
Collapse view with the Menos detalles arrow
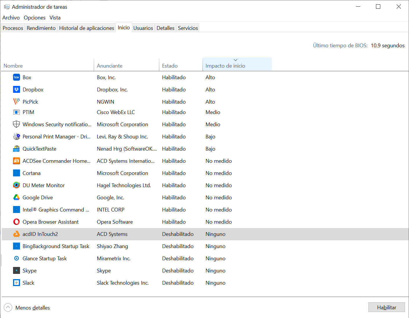[8, 307]
